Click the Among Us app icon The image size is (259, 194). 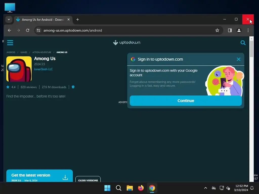point(19,69)
